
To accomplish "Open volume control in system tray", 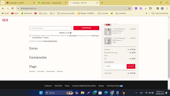I will [x=150, y=93].
